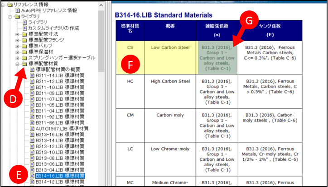Select the 標準配管フランジ folder icon
The image size is (328, 187).
[x=24, y=40]
